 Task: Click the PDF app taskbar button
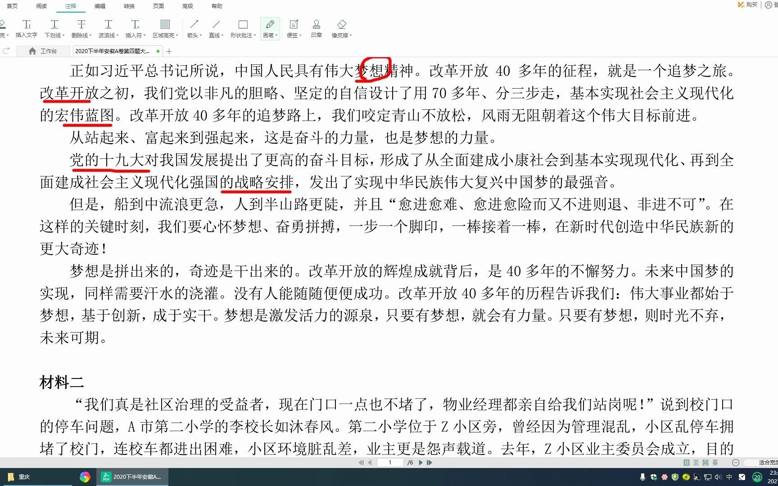point(132,477)
